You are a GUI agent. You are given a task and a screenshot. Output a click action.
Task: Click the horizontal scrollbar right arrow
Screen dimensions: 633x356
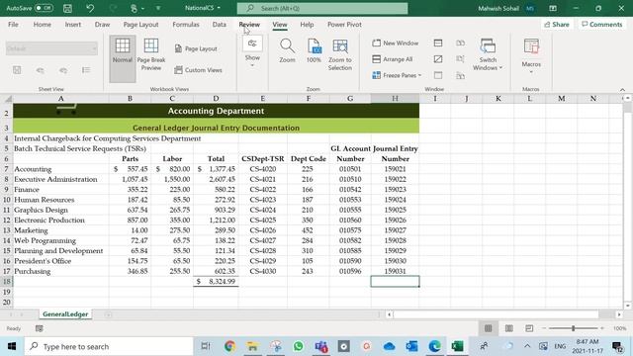click(x=619, y=314)
